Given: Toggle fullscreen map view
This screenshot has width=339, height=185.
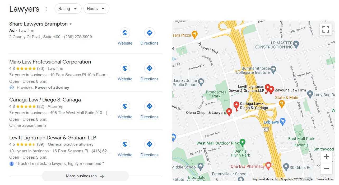Looking at the screenshot, I should pos(326,29).
